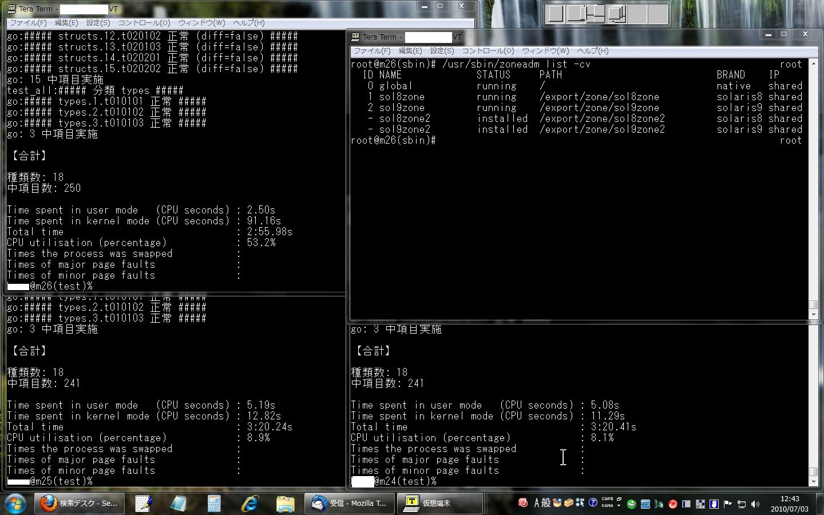Screen dimensions: 824x515
Task: Click scroll-down arrow of front Tera Term scrollbar
Action: pos(813,314)
